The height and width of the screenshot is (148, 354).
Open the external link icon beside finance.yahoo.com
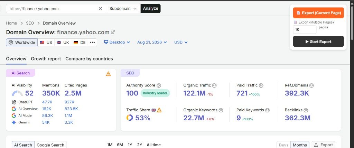tap(113, 32)
